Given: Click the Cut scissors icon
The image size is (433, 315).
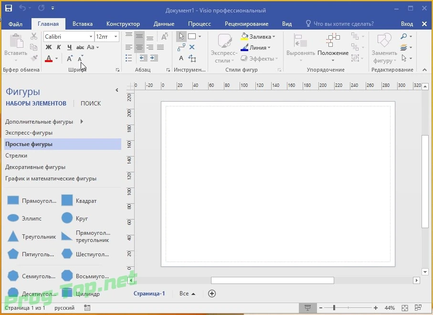Looking at the screenshot, I should [x=34, y=36].
